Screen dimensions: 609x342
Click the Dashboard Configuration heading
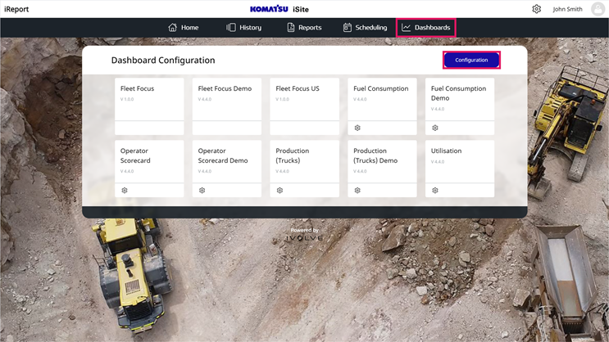tap(163, 60)
